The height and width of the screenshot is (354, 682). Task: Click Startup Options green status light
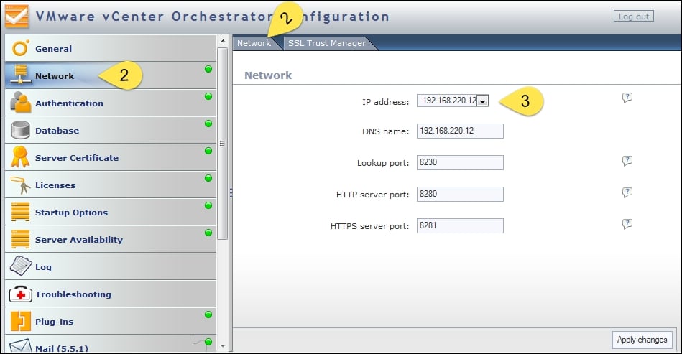pos(208,205)
